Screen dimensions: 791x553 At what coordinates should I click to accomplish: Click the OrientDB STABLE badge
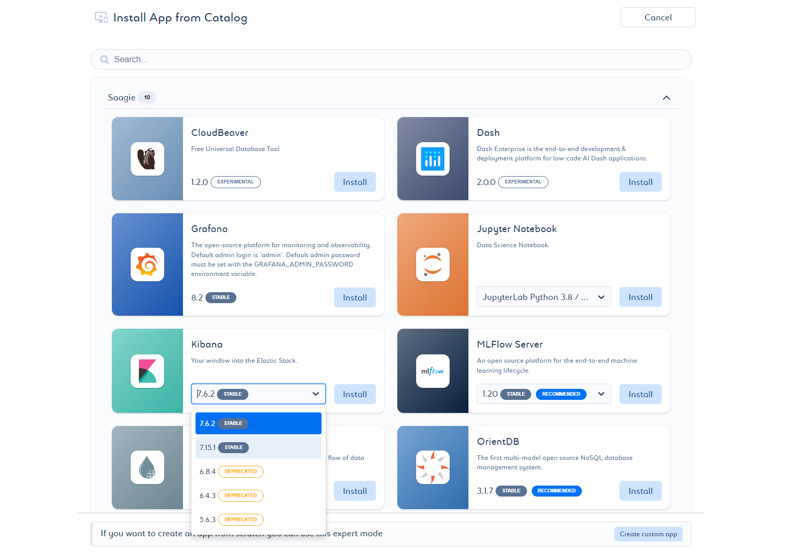(x=511, y=491)
